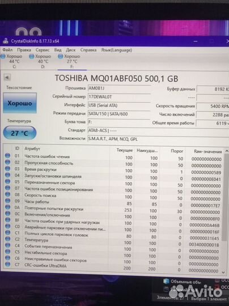The height and width of the screenshot is (306, 229).
Task: Click the Raw-значения column header
Action: 207,151
